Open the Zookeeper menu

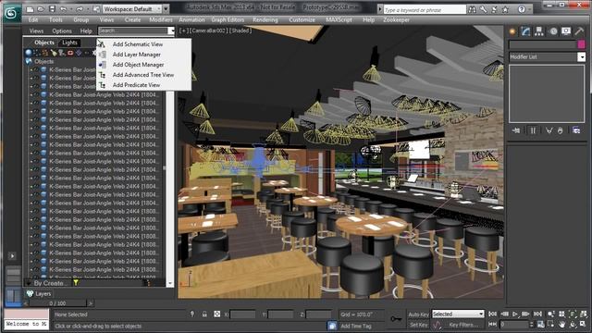click(396, 19)
